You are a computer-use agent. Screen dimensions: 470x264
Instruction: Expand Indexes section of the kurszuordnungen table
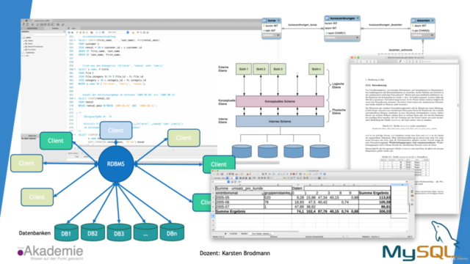click(x=357, y=37)
